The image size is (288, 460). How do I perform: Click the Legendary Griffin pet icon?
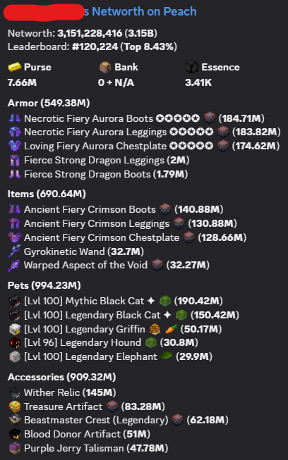14,329
